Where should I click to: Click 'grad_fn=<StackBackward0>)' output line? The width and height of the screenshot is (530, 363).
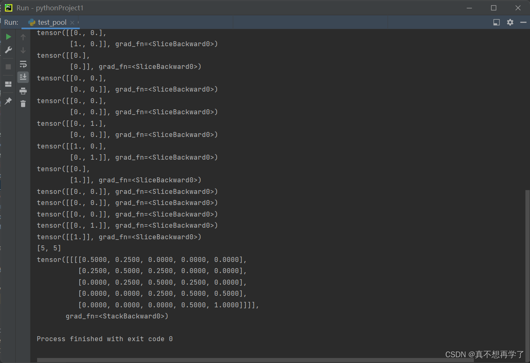pyautogui.click(x=117, y=316)
